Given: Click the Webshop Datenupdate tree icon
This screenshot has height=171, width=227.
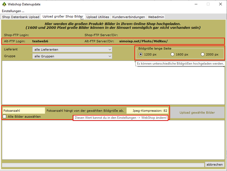Looking at the screenshot, I should pyautogui.click(x=4, y=4).
